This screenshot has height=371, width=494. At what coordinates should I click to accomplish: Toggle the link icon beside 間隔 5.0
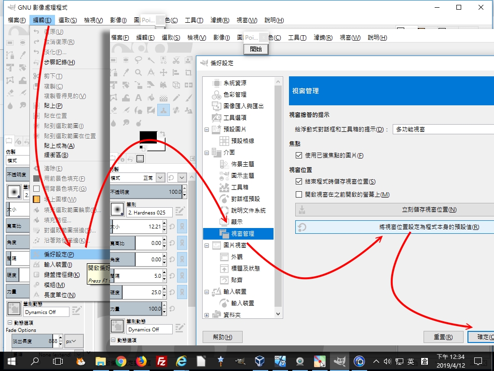pyautogui.click(x=182, y=276)
